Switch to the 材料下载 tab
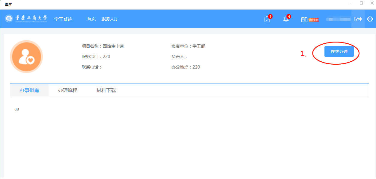This screenshot has height=179, width=376. point(106,90)
